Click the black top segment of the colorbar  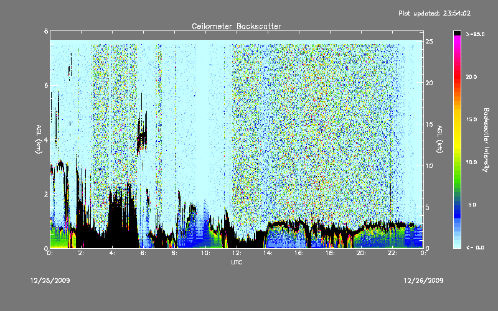pos(457,33)
